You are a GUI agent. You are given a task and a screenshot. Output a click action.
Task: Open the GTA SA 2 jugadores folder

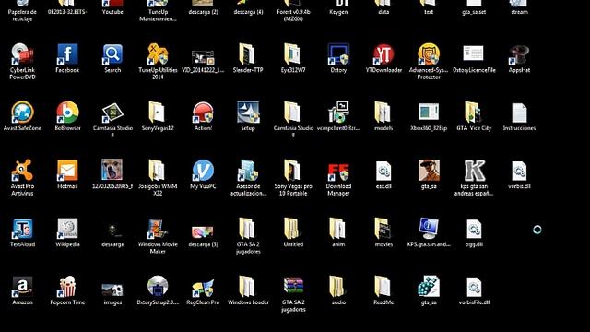click(247, 229)
